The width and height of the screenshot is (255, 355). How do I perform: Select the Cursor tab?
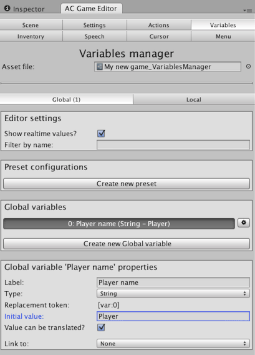point(159,36)
